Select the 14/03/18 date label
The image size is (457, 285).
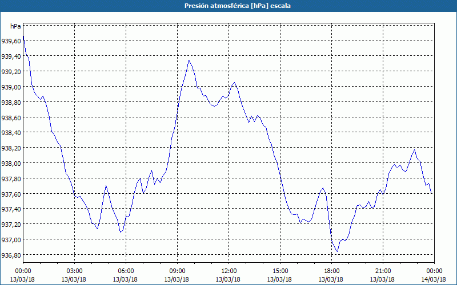click(x=434, y=279)
